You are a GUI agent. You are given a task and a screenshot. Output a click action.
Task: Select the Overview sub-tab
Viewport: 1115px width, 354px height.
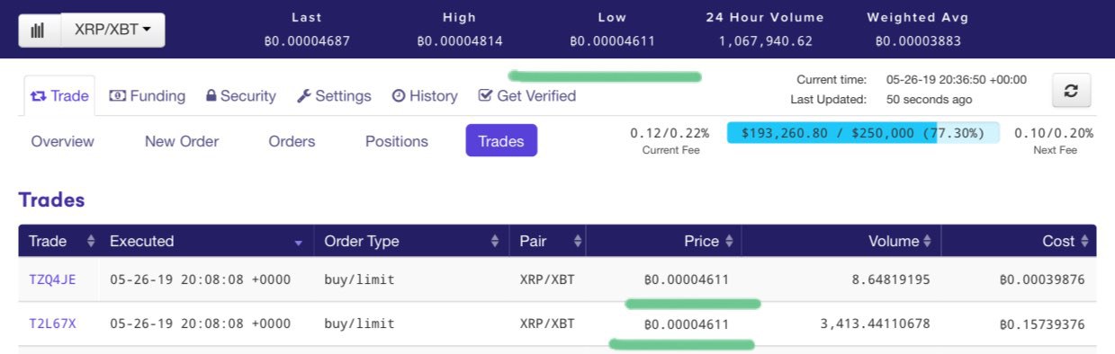tap(62, 141)
